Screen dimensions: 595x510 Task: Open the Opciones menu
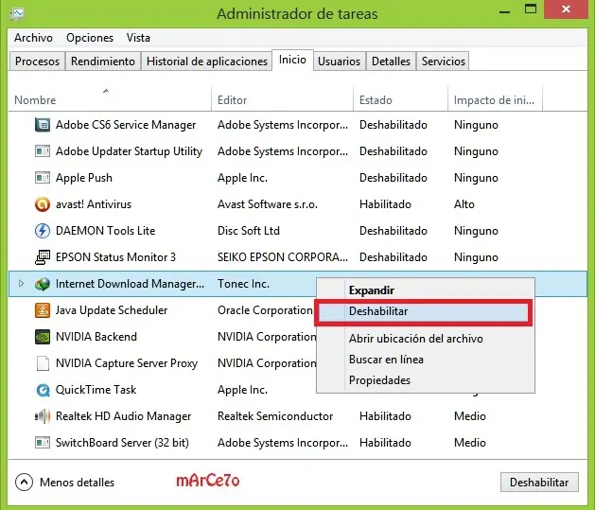[90, 38]
